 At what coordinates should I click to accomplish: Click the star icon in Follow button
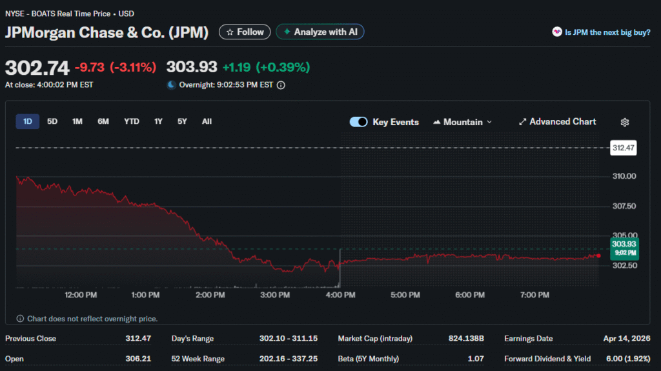coord(229,32)
